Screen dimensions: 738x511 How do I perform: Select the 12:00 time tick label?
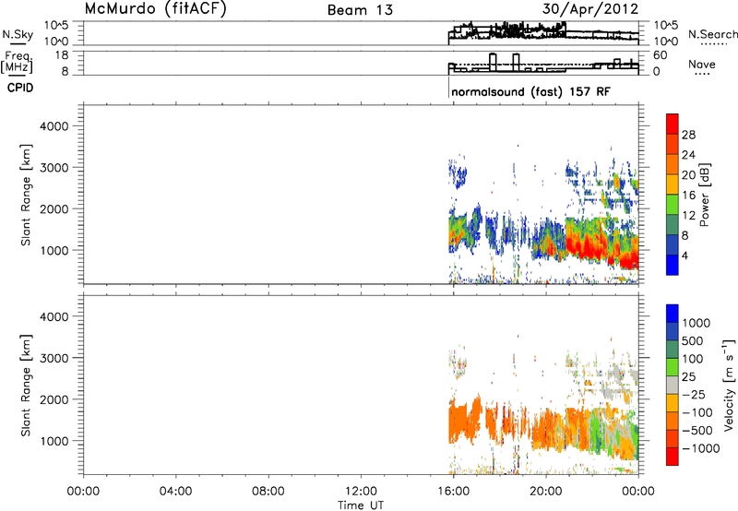point(361,492)
